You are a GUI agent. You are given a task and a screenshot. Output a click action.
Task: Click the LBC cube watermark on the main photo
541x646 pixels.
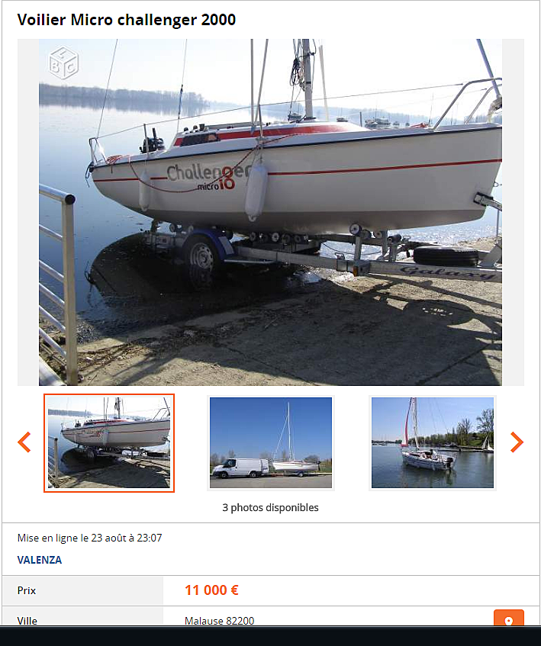click(63, 63)
